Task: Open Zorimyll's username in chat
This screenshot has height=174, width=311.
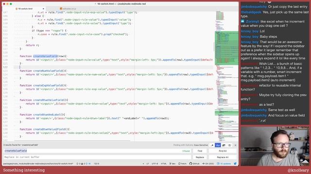Action: (x=253, y=21)
